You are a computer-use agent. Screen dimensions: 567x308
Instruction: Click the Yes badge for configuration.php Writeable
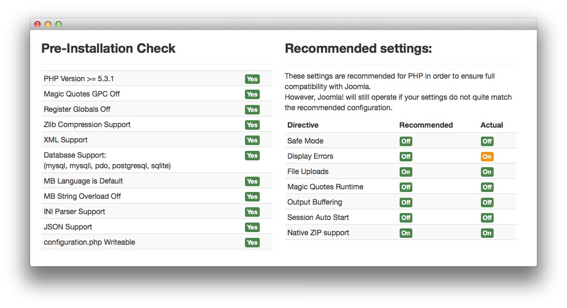coord(252,242)
